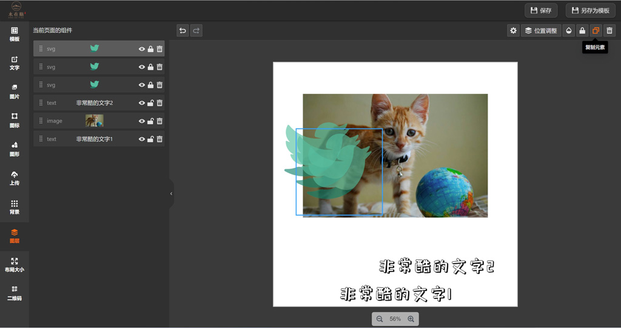Hide the 非常酷的文字1 text layer
Image resolution: width=621 pixels, height=328 pixels.
click(142, 139)
